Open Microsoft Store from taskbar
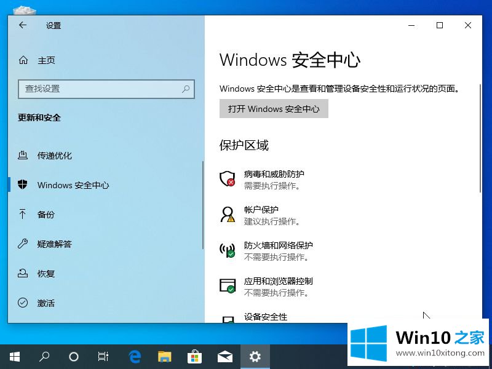Screen dimensions: 492x369 pyautogui.click(x=194, y=357)
